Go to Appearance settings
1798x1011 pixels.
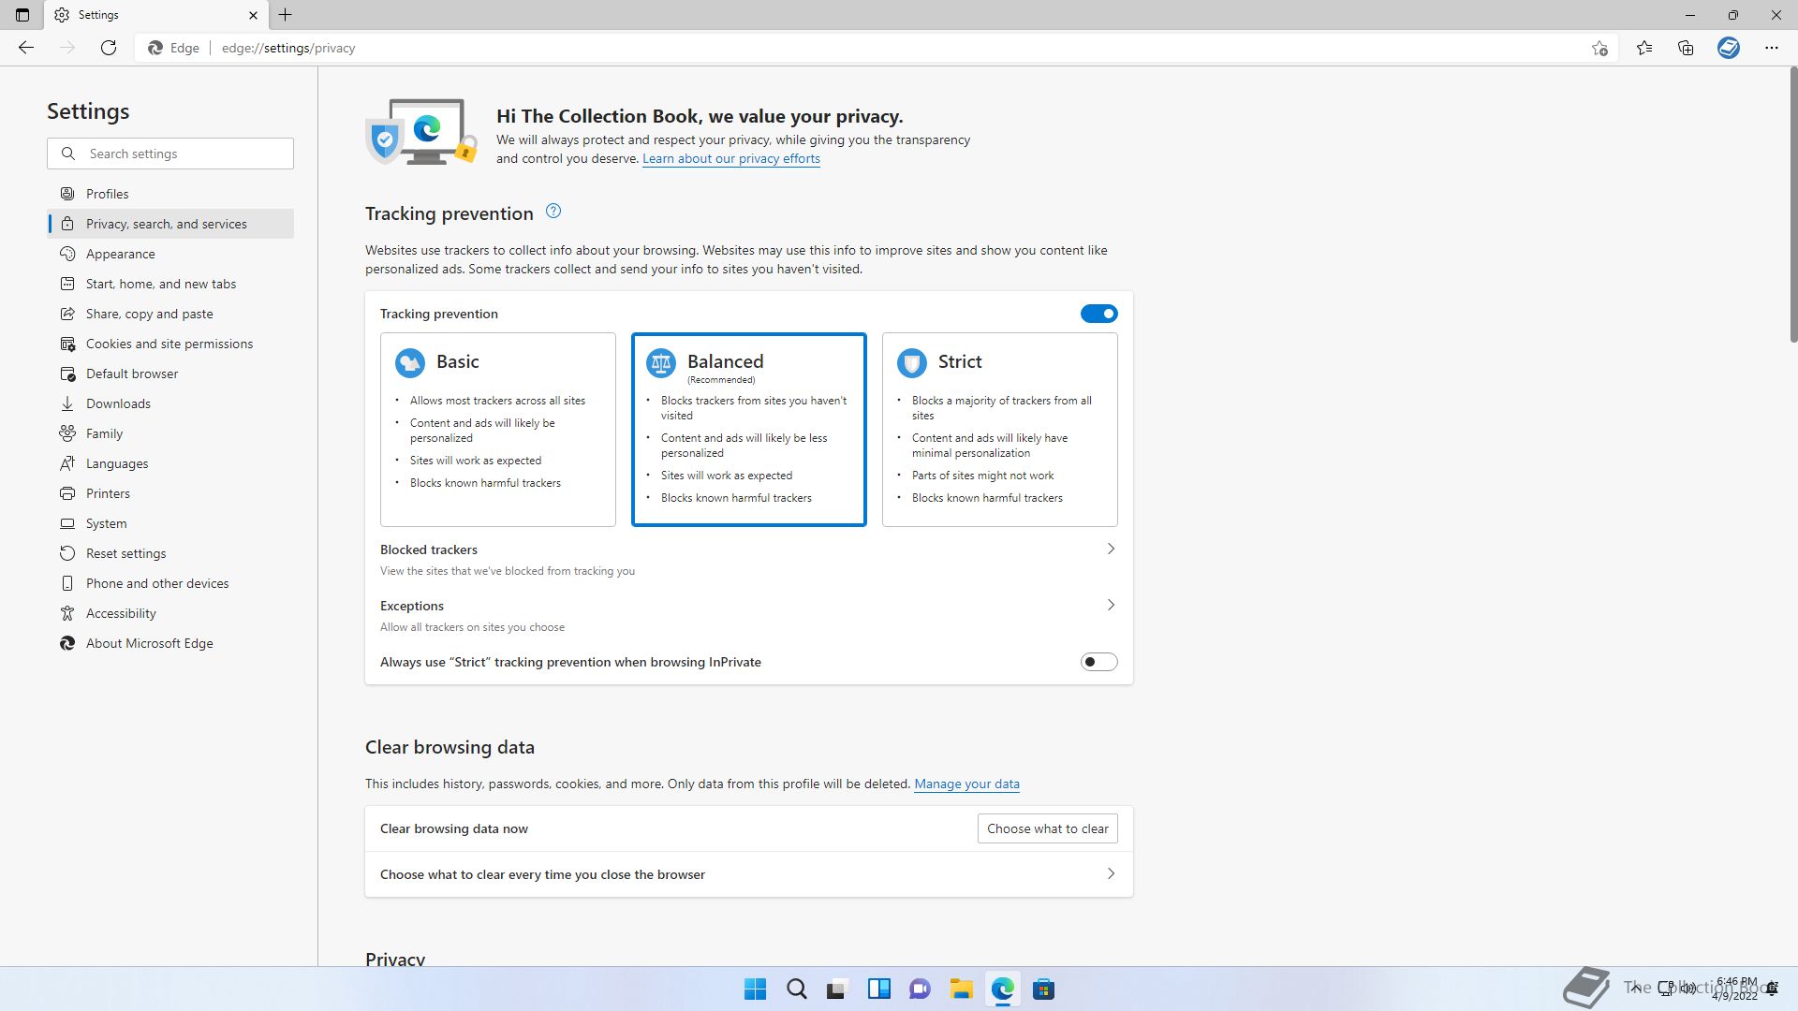tap(170, 254)
